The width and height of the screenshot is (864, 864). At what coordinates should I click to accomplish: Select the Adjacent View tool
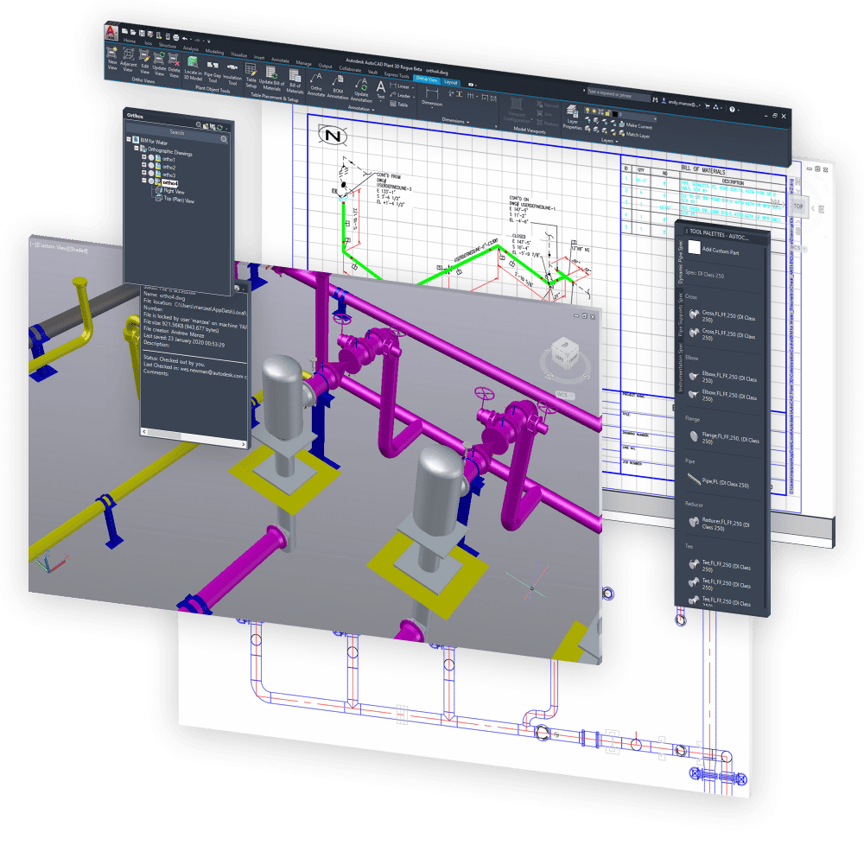(130, 60)
